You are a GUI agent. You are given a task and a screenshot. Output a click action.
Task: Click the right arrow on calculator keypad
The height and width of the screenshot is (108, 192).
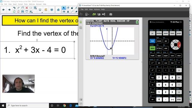tap(179, 45)
